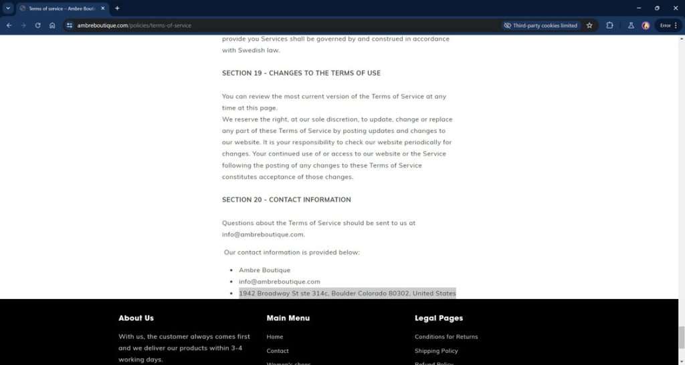The height and width of the screenshot is (365, 685).
Task: Click 'with Swedish law.' text line
Action: pyautogui.click(x=251, y=50)
